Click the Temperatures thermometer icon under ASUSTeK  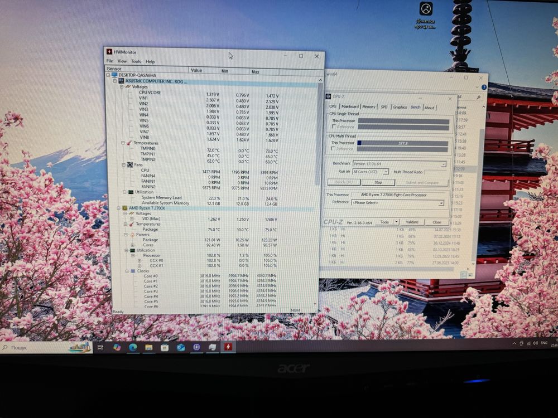[x=129, y=143]
